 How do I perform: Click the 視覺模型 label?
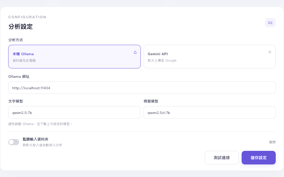(151, 101)
